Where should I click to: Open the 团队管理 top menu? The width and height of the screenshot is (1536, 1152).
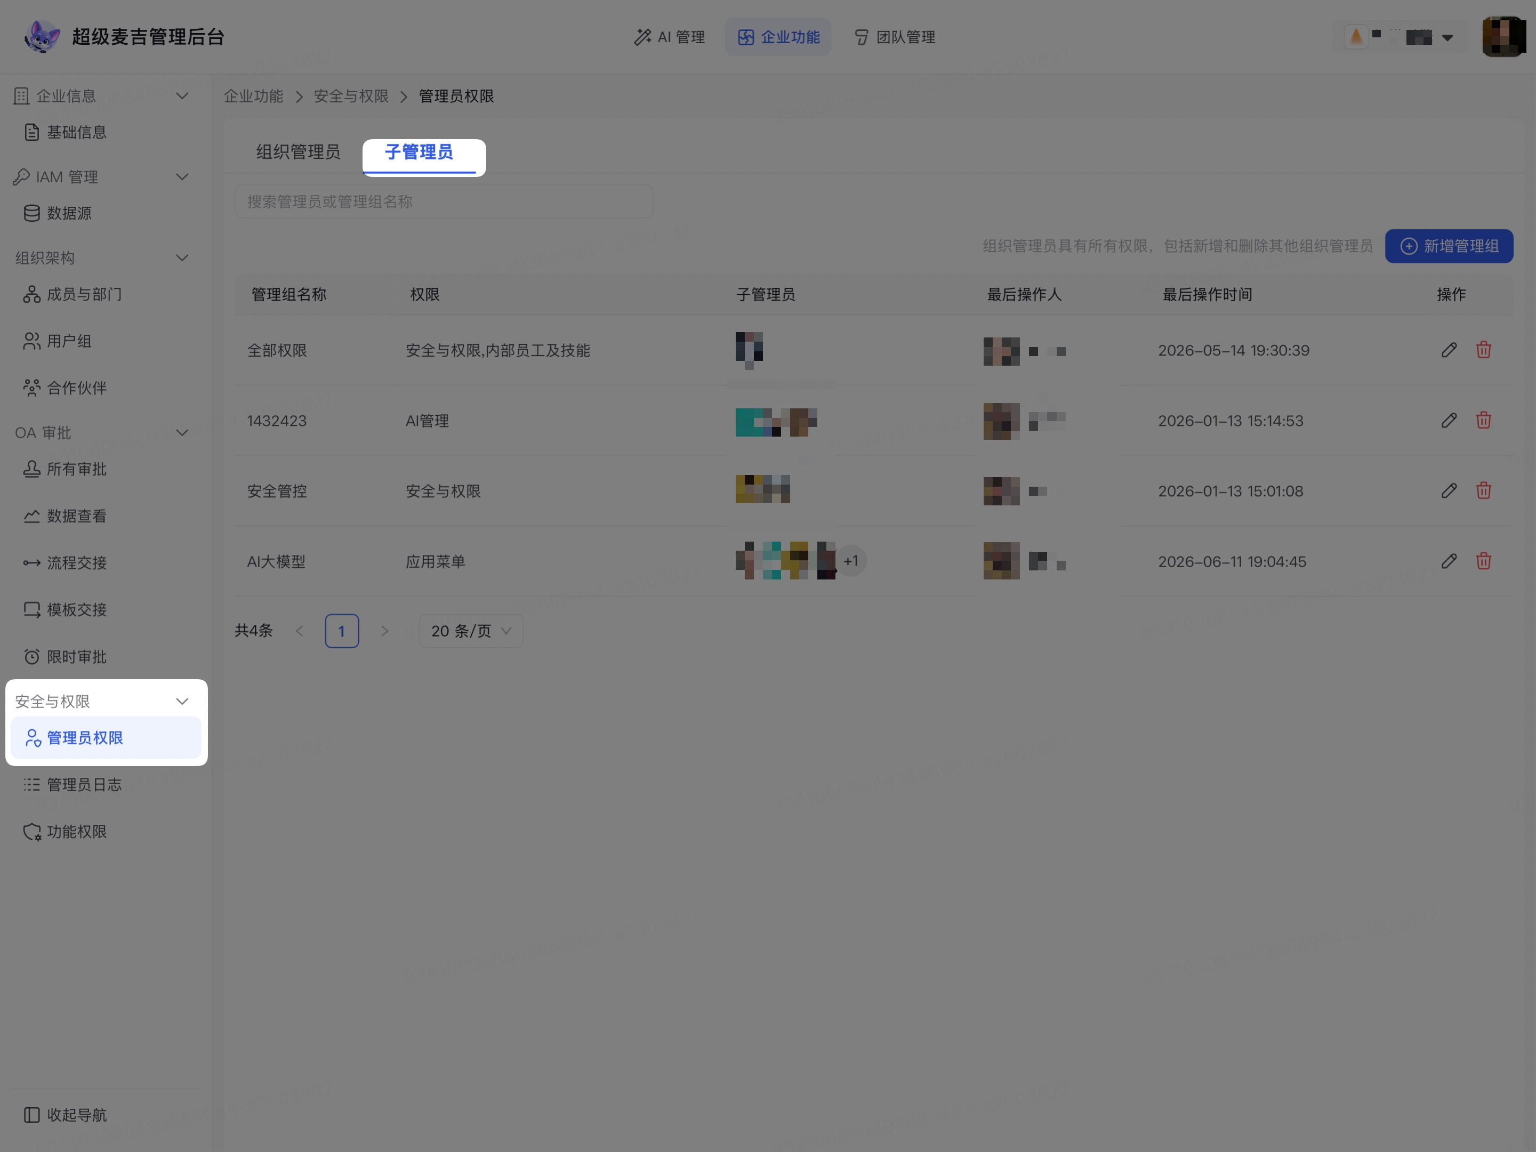click(895, 37)
